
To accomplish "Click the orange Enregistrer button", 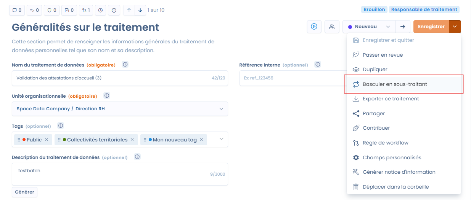I will tap(431, 27).
